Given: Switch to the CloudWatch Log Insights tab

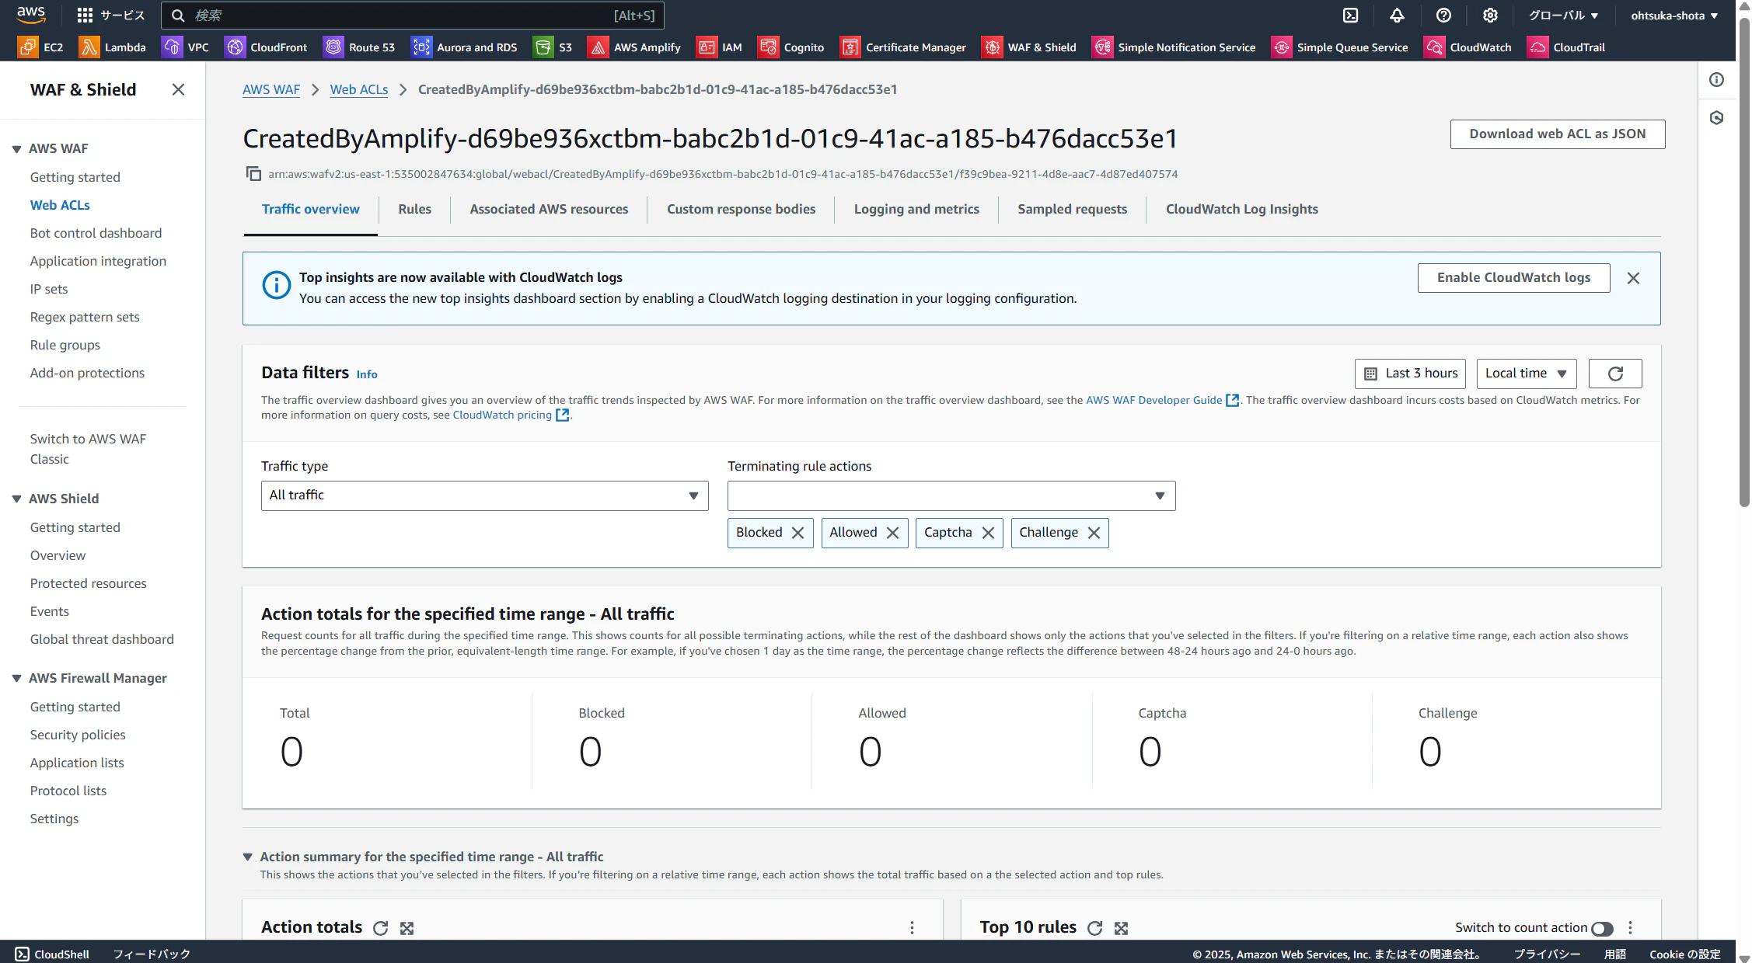Looking at the screenshot, I should pyautogui.click(x=1241, y=209).
